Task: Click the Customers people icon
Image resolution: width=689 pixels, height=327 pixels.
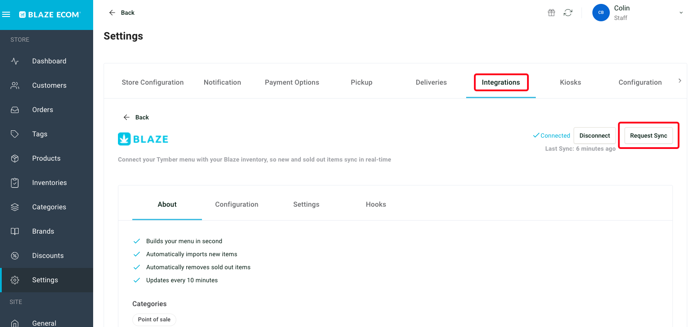Action: (15, 86)
